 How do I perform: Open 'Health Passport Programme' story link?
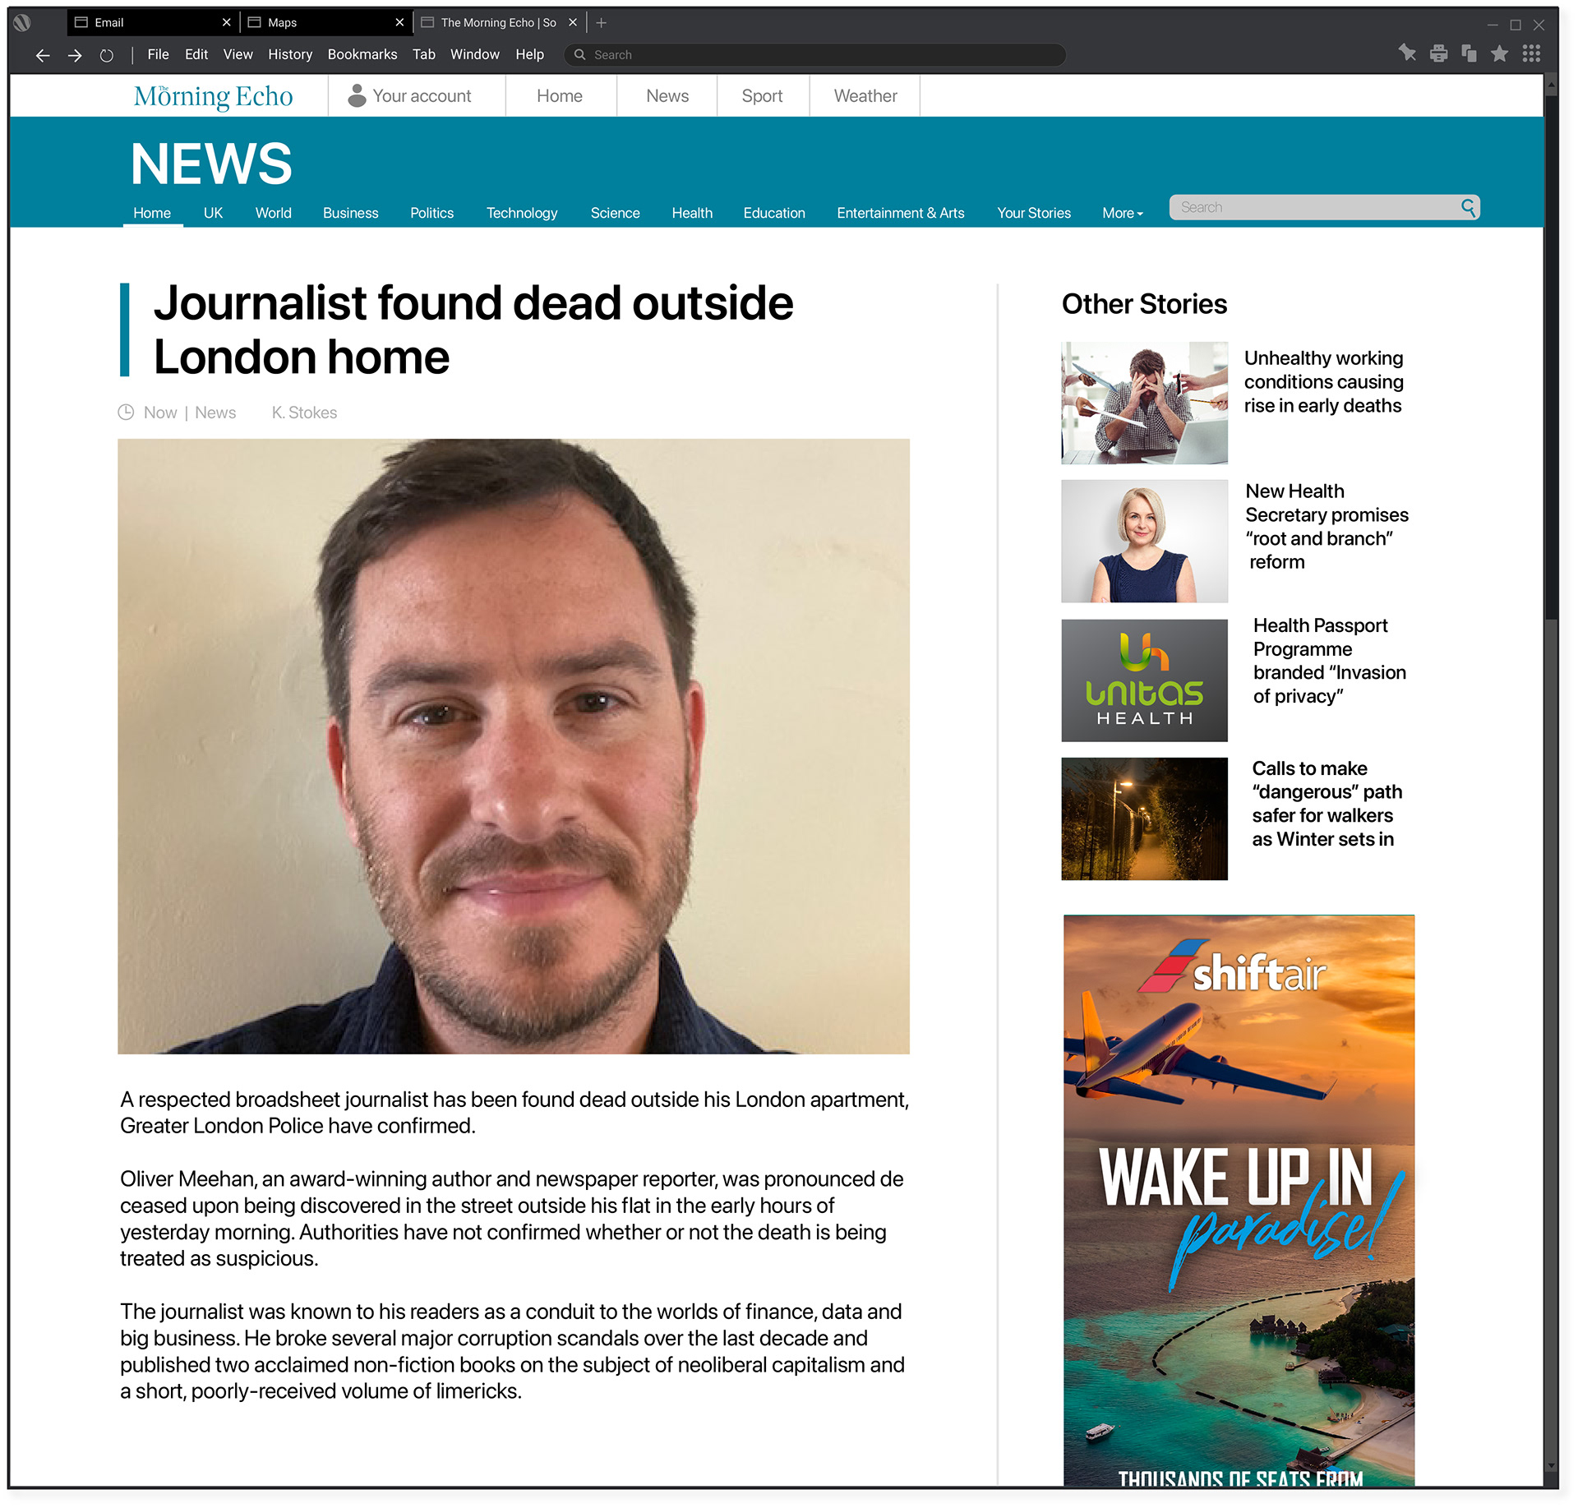(1329, 661)
